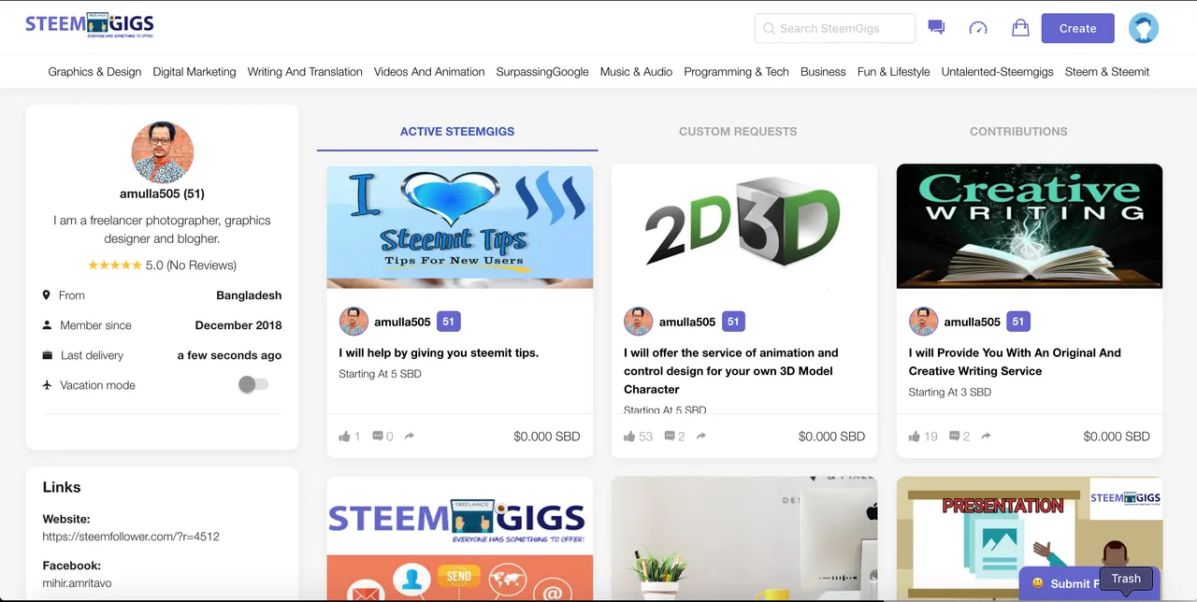Click amulla505 avatar on Steemit tips card
The height and width of the screenshot is (602, 1197).
pyautogui.click(x=353, y=322)
